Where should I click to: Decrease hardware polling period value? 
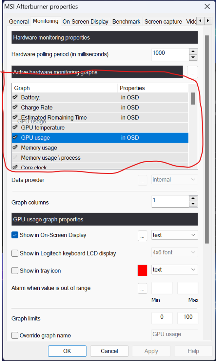[193, 57]
